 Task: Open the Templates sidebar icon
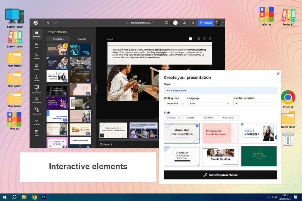pyautogui.click(x=36, y=34)
